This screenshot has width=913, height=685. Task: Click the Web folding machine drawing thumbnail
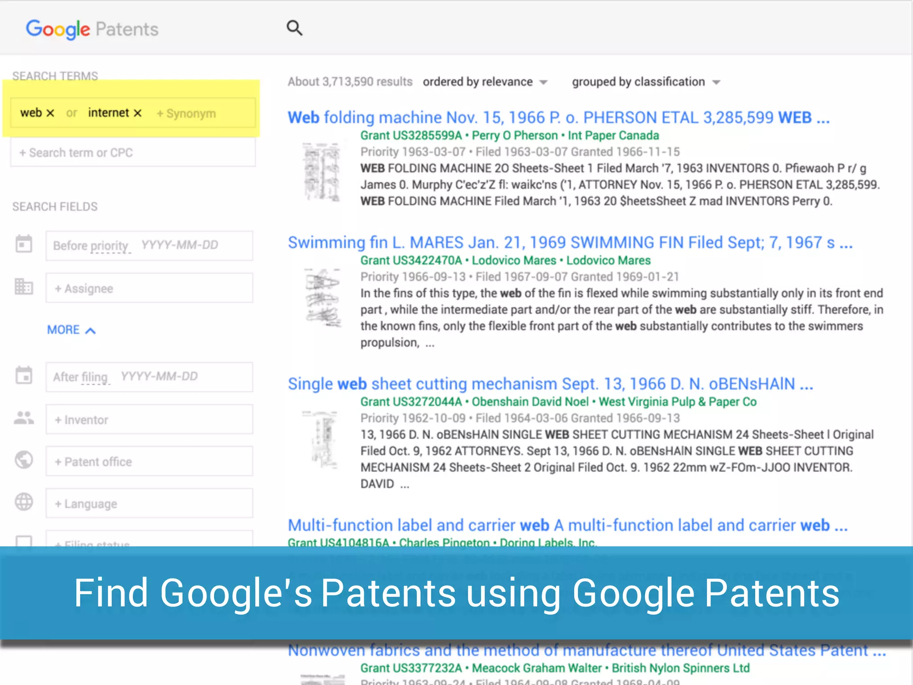pos(321,172)
